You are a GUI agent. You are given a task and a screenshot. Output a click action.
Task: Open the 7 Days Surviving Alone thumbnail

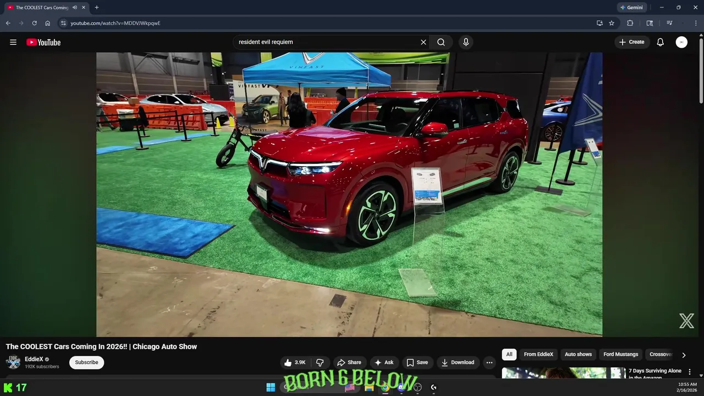click(x=564, y=373)
